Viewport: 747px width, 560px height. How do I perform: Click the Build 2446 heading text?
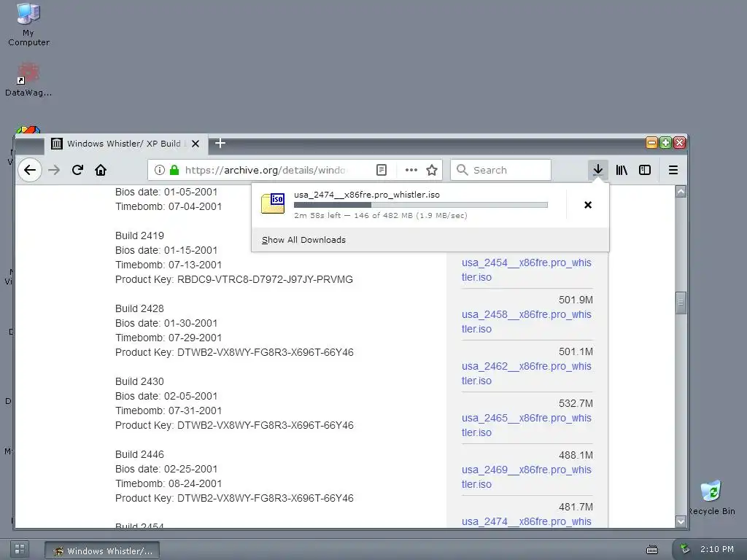coord(139,454)
